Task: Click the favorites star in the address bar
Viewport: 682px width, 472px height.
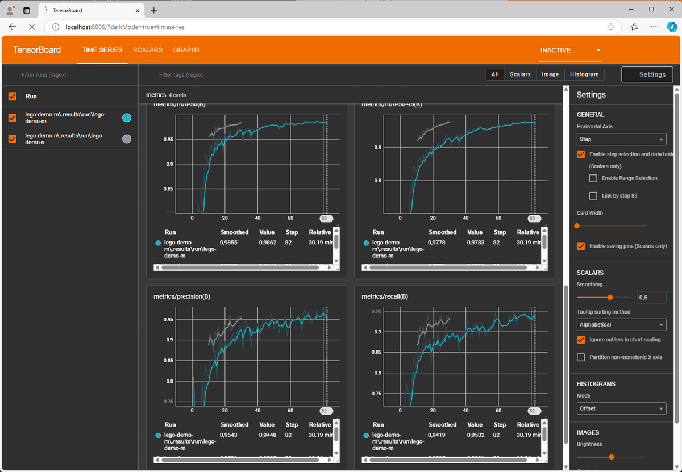Action: tap(610, 27)
